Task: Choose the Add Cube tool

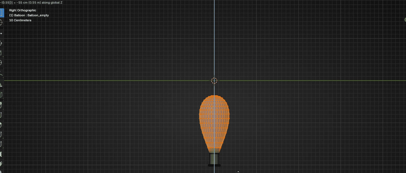Action: pyautogui.click(x=1, y=95)
